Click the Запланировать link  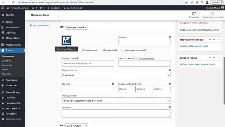pos(146,59)
